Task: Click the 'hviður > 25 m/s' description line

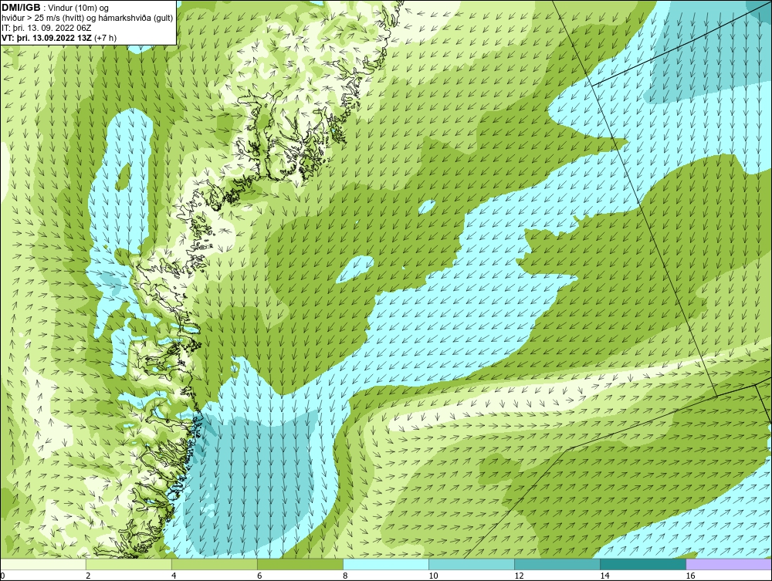Action: pyautogui.click(x=87, y=19)
